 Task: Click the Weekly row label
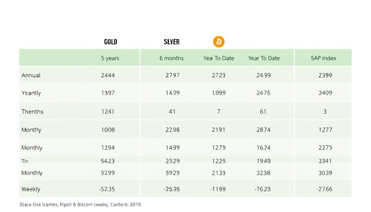point(31,189)
